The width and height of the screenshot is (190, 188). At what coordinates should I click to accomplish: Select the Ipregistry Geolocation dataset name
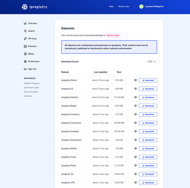tap(72, 140)
